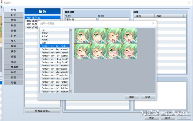Open the 类型 tab
The height and width of the screenshot is (121, 193).
pos(13,77)
